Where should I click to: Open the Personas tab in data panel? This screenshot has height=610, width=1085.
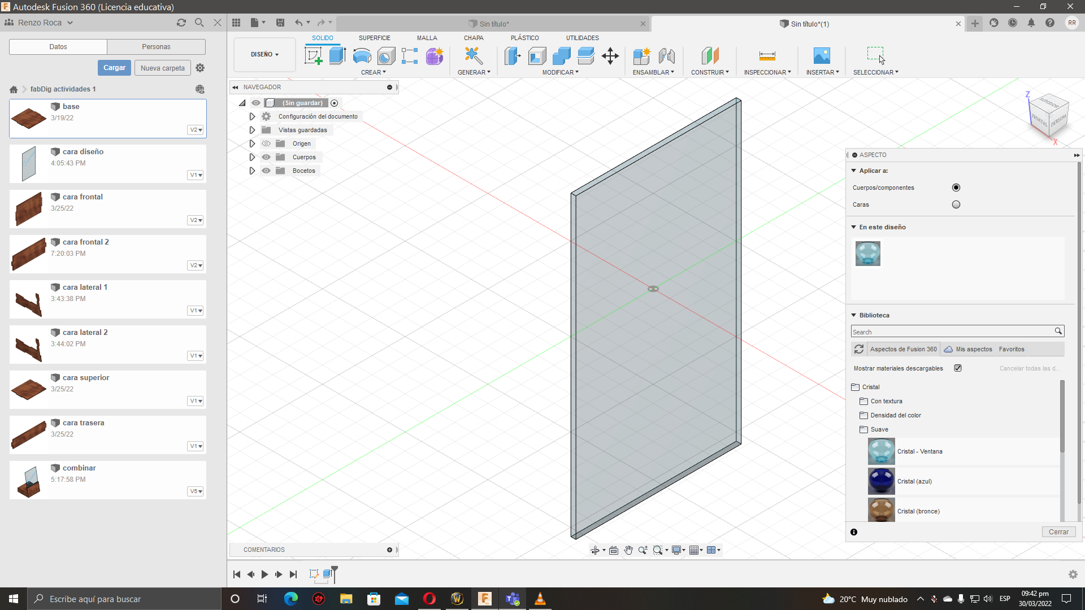156,47
